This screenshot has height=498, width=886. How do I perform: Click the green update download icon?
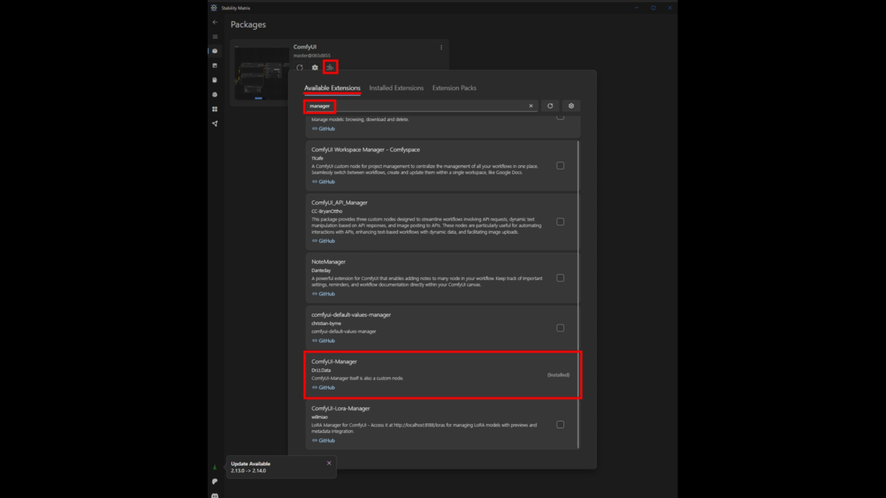point(215,468)
